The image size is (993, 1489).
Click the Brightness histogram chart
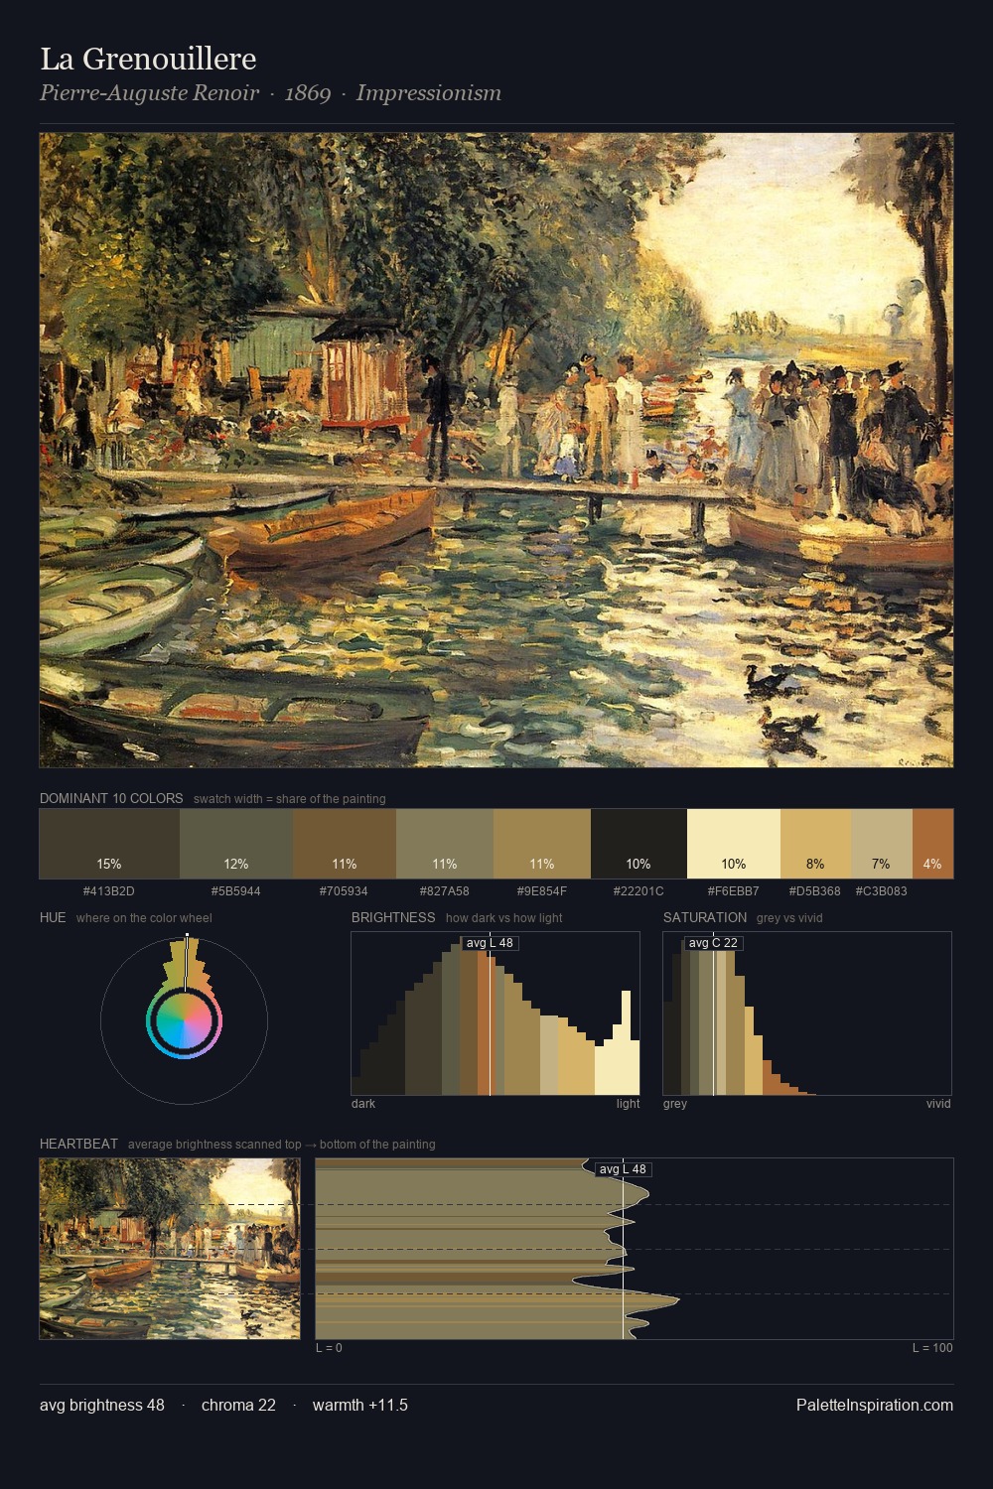[496, 1014]
